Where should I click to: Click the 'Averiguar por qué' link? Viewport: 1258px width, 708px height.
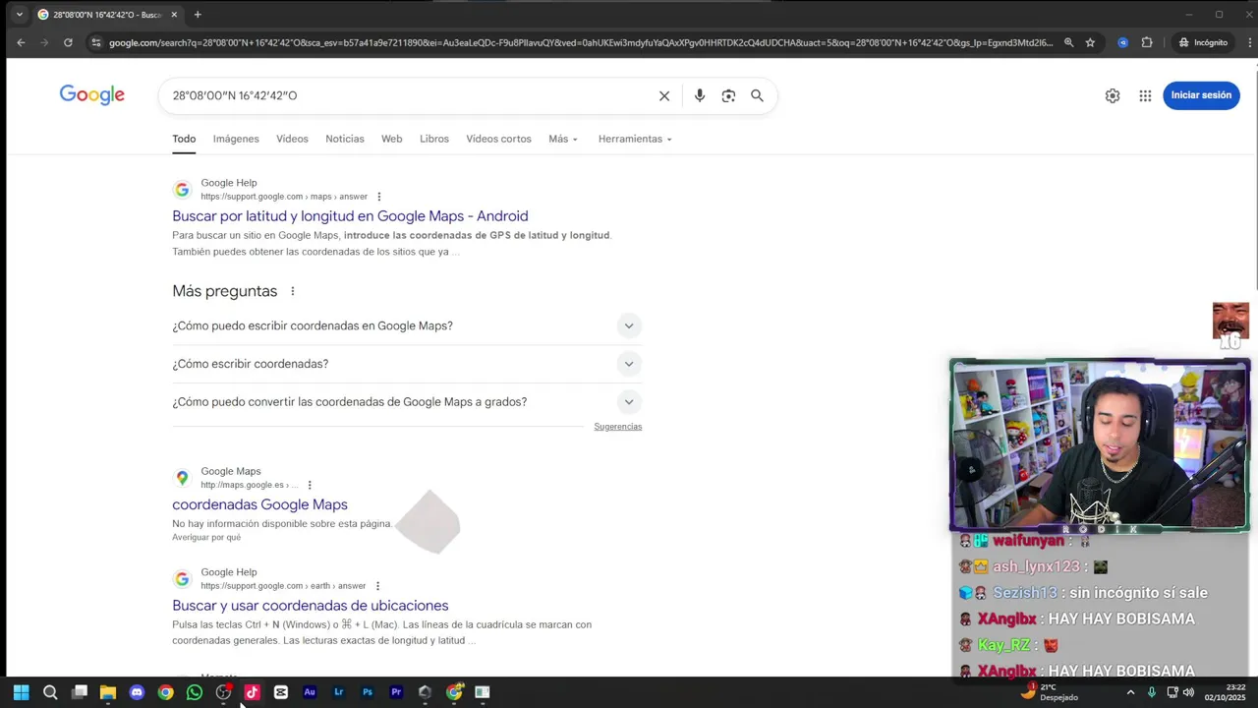click(x=206, y=537)
